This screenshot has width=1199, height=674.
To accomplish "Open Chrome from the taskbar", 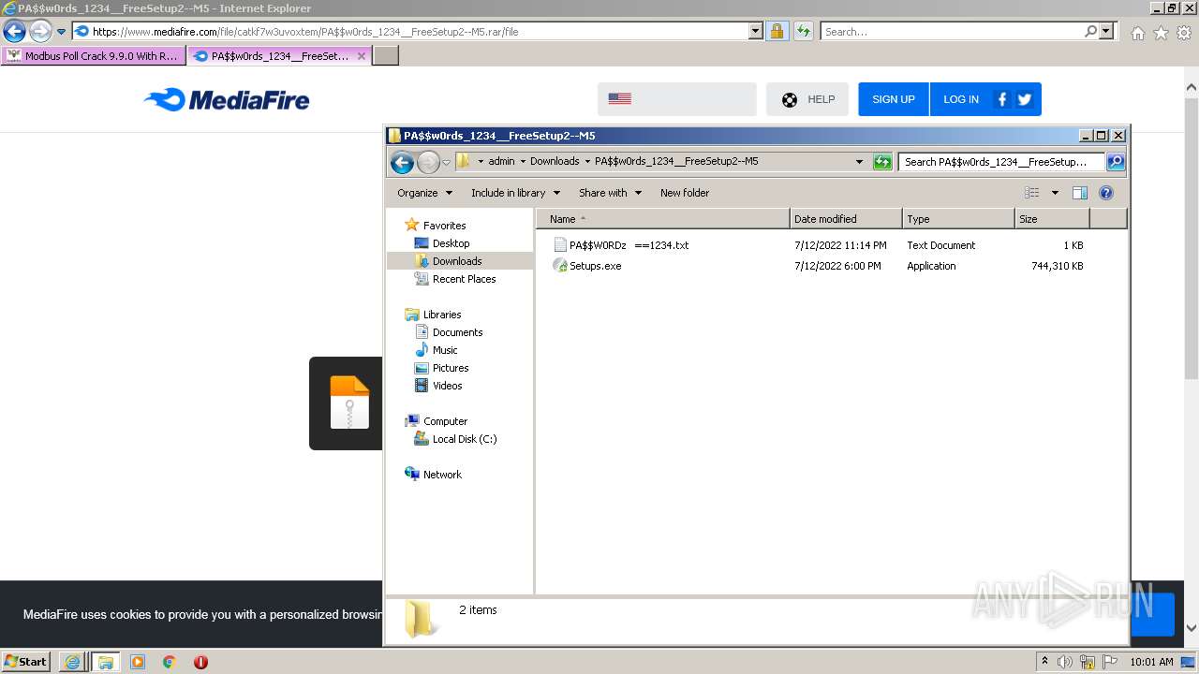I will (170, 662).
